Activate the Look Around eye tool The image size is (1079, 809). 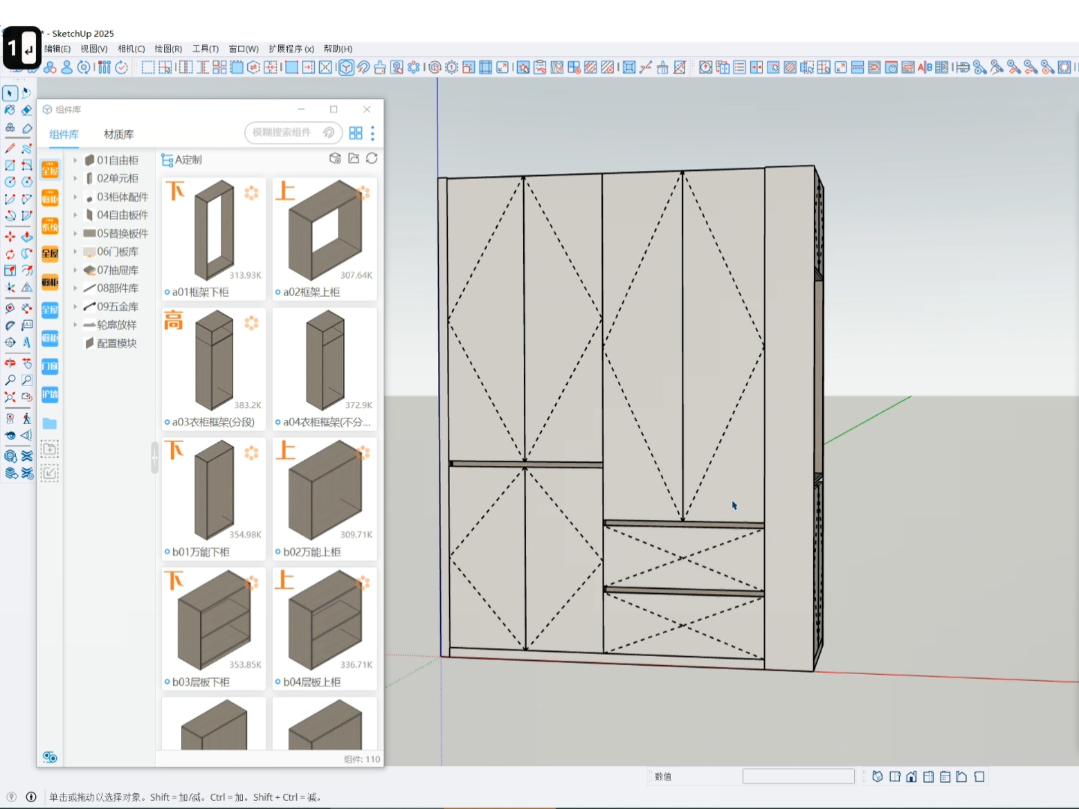tap(10, 435)
